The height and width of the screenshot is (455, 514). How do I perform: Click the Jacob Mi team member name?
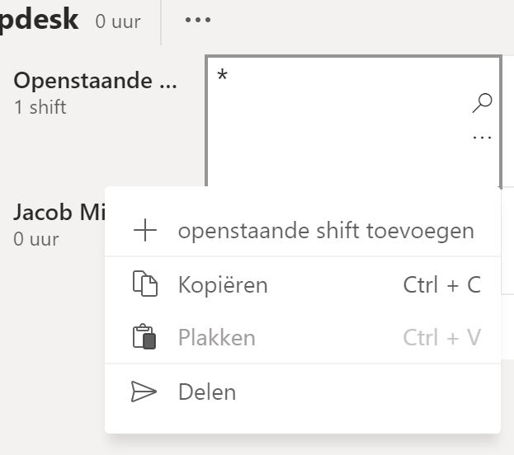pos(59,212)
